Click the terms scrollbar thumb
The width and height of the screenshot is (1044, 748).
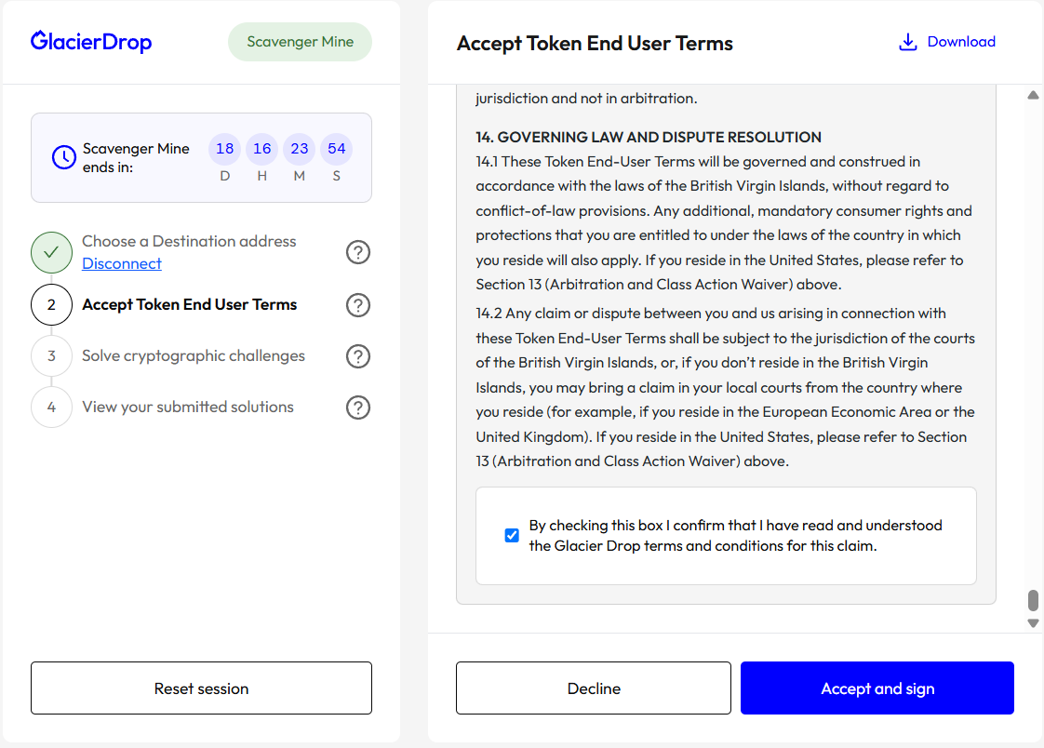point(1033,600)
